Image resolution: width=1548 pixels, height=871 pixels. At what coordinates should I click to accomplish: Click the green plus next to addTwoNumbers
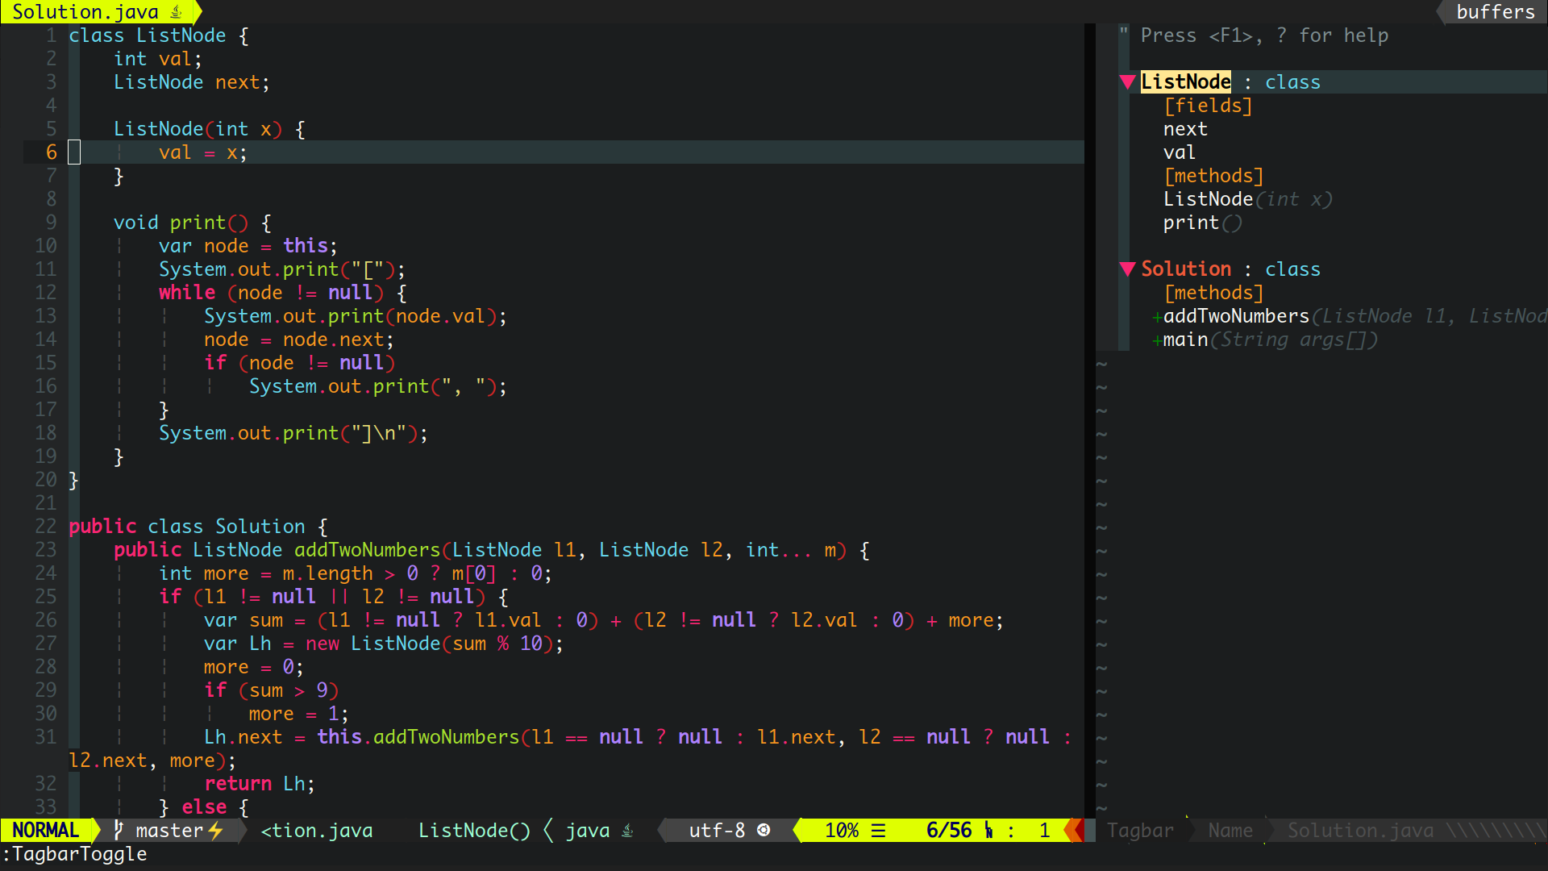1157,317
